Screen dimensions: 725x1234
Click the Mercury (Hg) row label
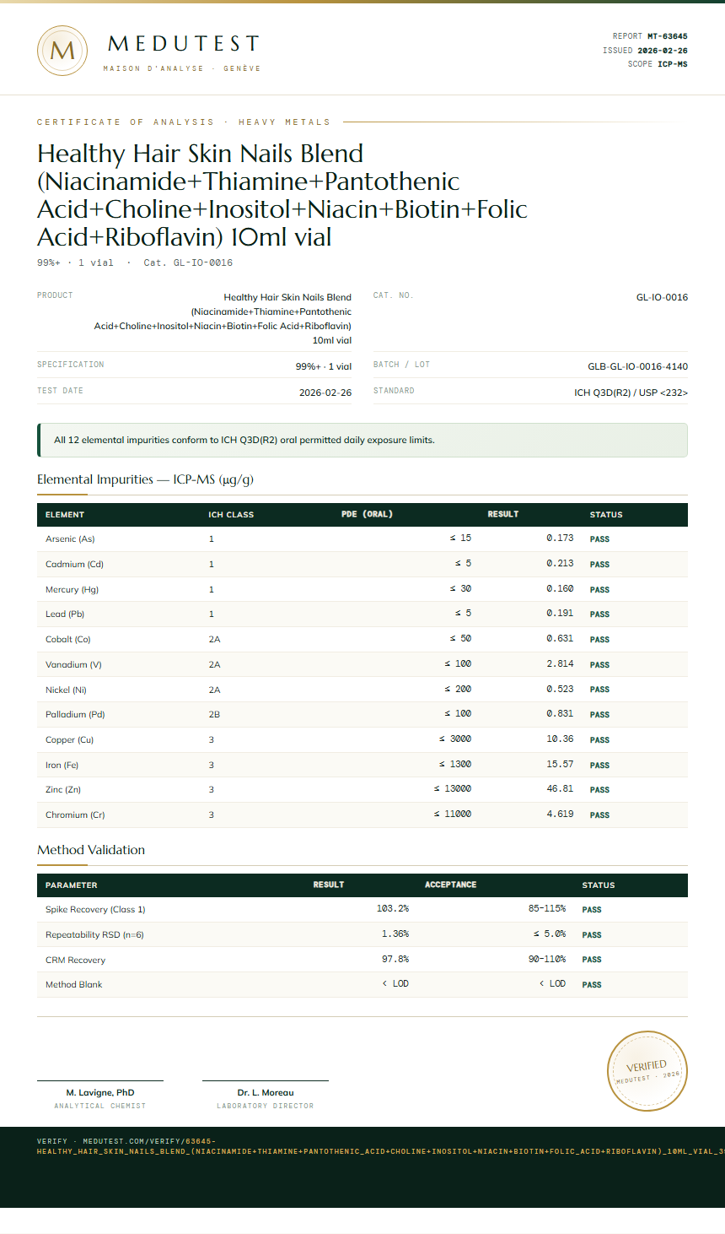[x=72, y=589]
